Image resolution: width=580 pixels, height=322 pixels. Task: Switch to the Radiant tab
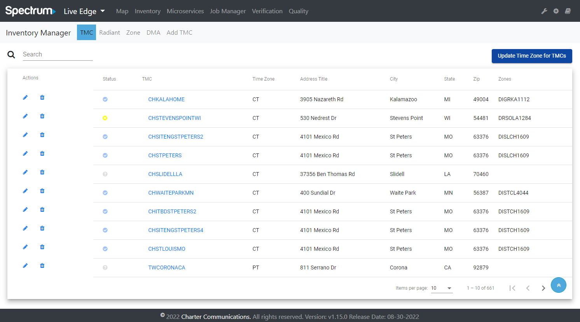click(110, 33)
